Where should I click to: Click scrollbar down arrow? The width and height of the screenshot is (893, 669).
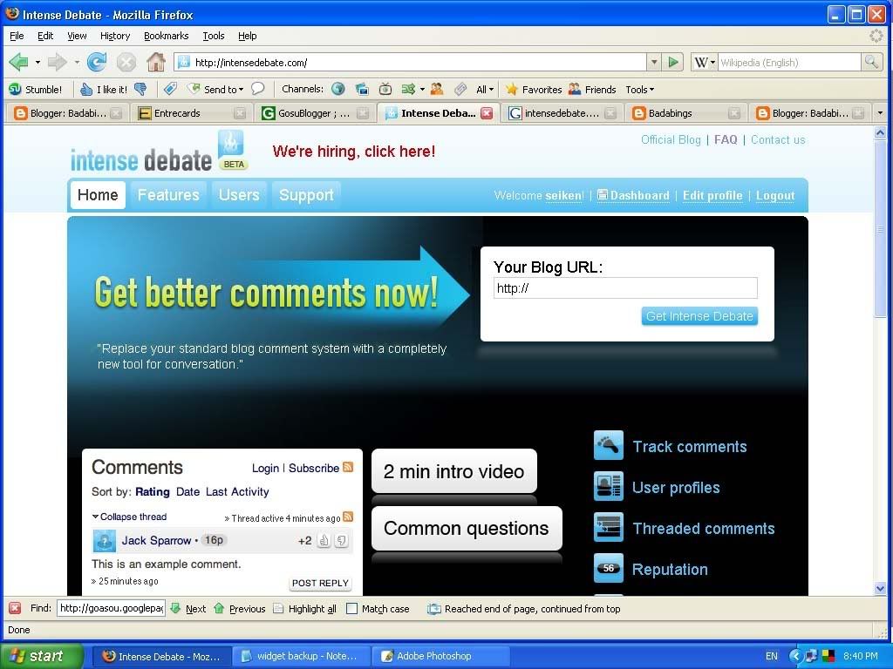point(880,588)
